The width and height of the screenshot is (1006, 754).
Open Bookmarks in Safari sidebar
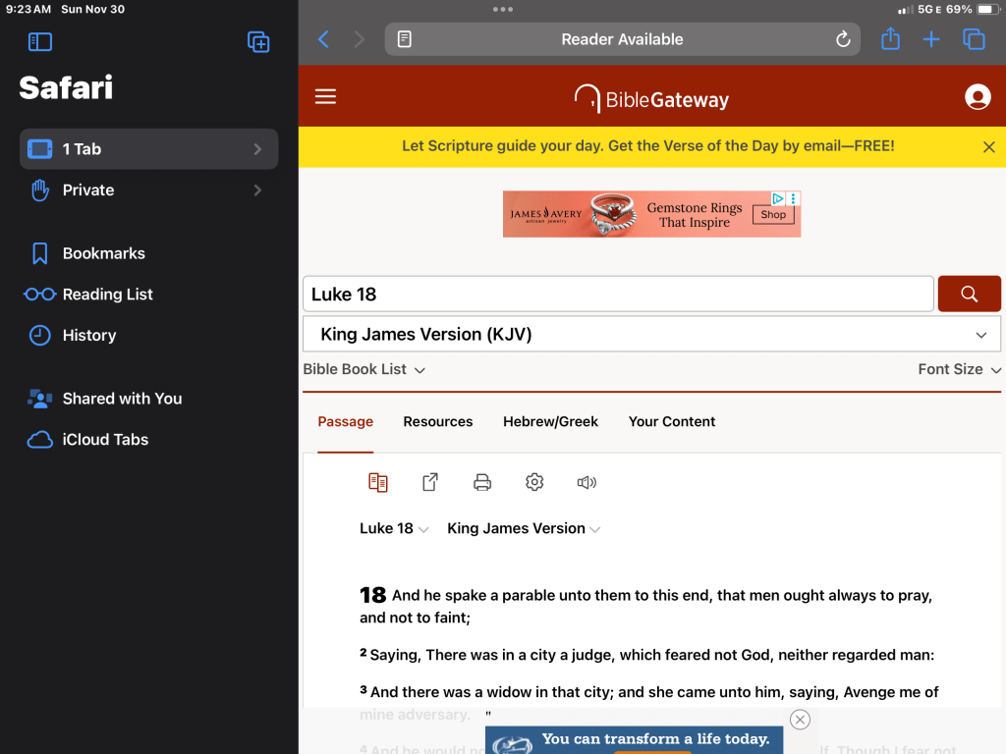coord(103,253)
